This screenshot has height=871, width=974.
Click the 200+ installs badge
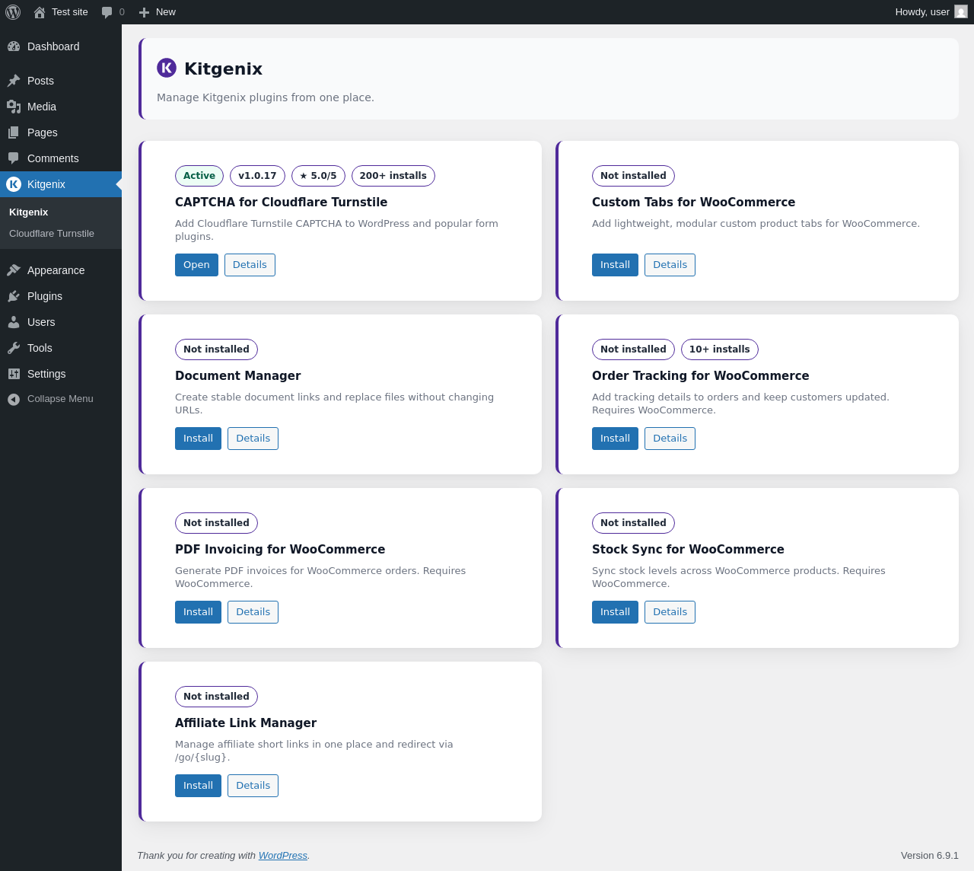click(393, 176)
